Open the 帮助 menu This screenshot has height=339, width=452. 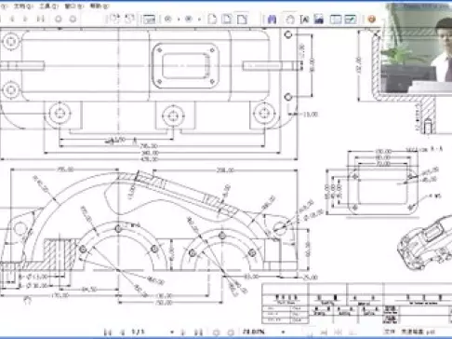(x=100, y=6)
